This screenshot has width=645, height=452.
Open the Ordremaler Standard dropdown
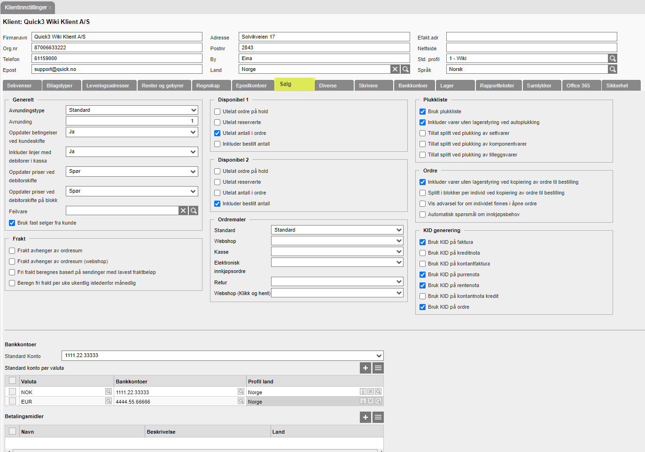pos(337,230)
